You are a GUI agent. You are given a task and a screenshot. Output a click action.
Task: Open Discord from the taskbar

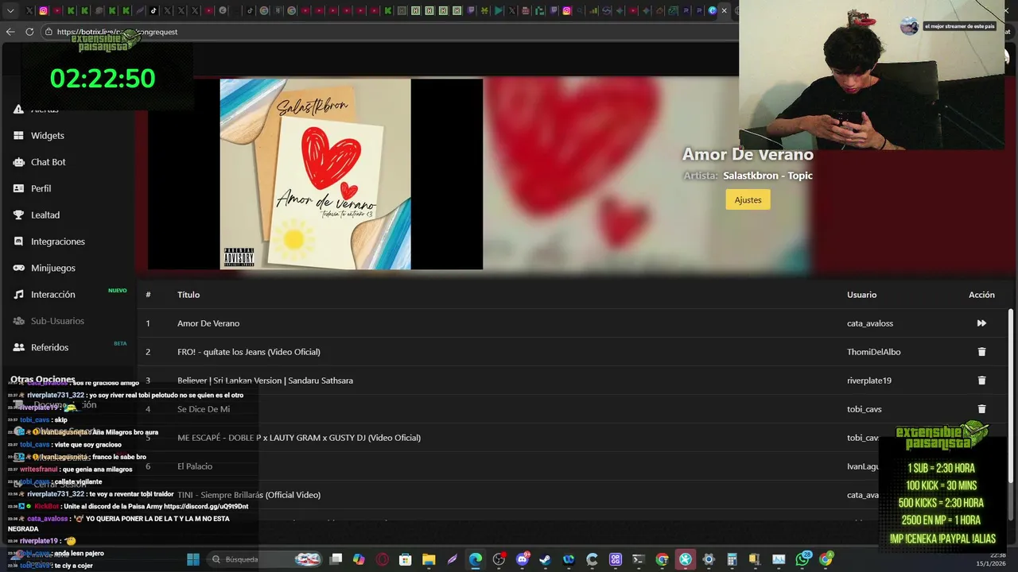(x=523, y=559)
